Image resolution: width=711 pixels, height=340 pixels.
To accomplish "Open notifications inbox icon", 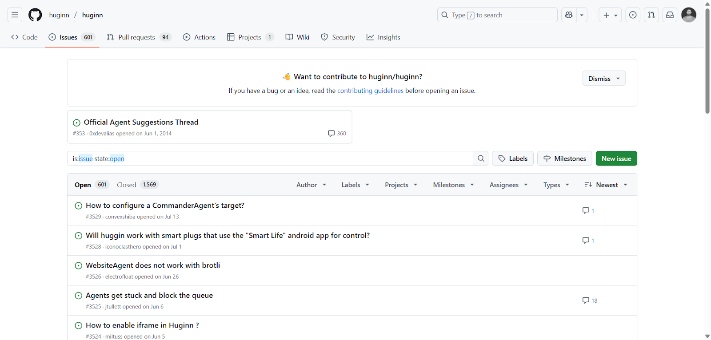I will 670,15.
